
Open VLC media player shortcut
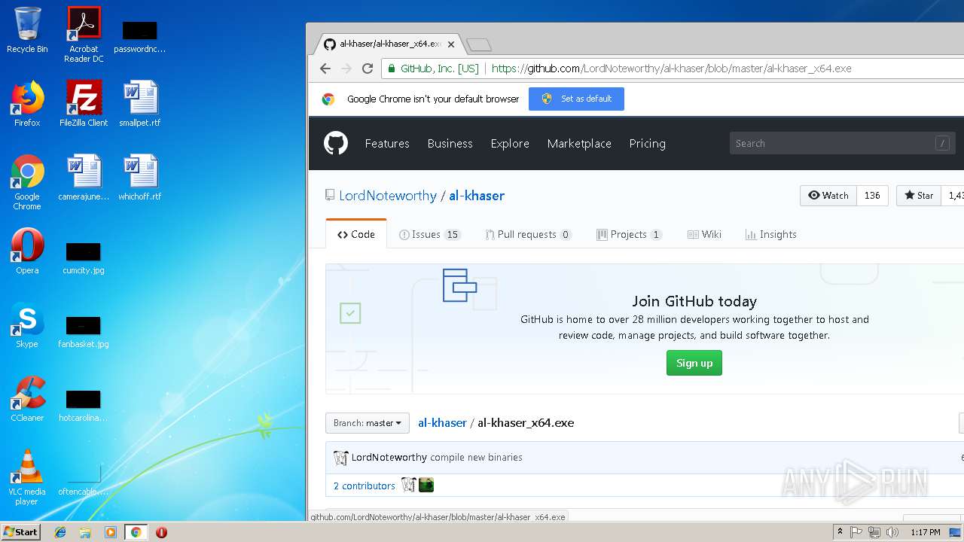pos(27,477)
